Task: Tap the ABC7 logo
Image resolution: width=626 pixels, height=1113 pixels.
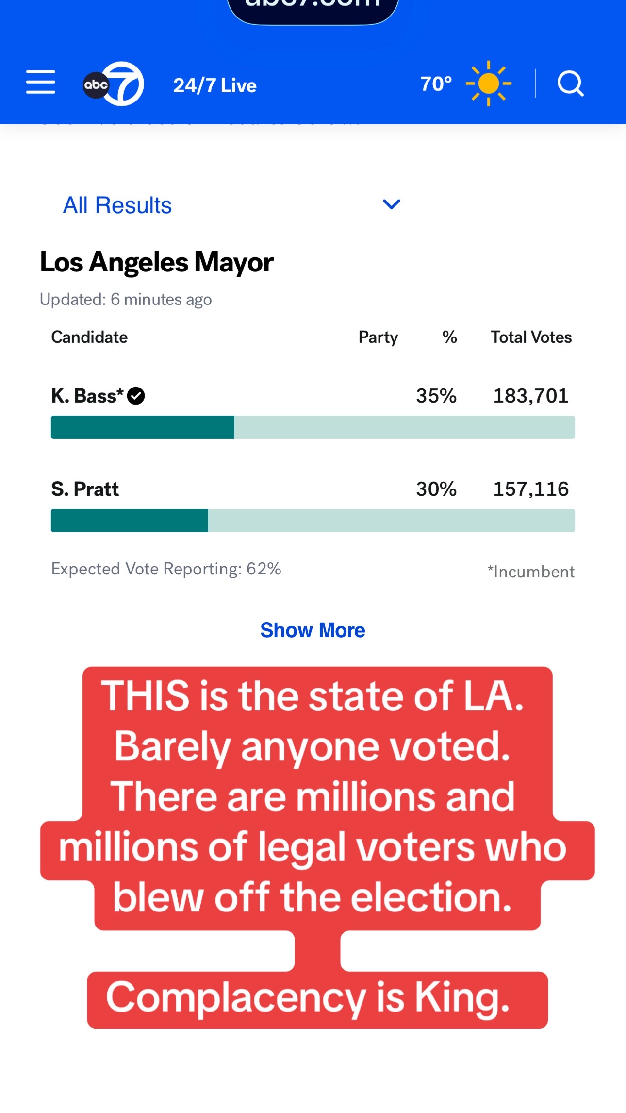Action: [114, 84]
